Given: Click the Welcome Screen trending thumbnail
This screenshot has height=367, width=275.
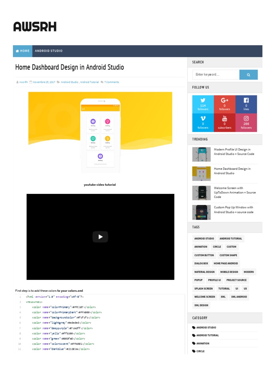Looking at the screenshot, I should point(201,193).
